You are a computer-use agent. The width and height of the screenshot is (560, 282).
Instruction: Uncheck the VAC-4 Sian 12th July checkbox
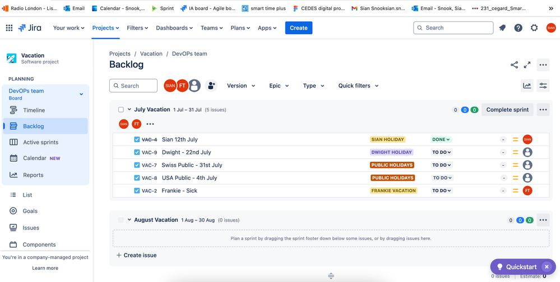[x=137, y=139]
